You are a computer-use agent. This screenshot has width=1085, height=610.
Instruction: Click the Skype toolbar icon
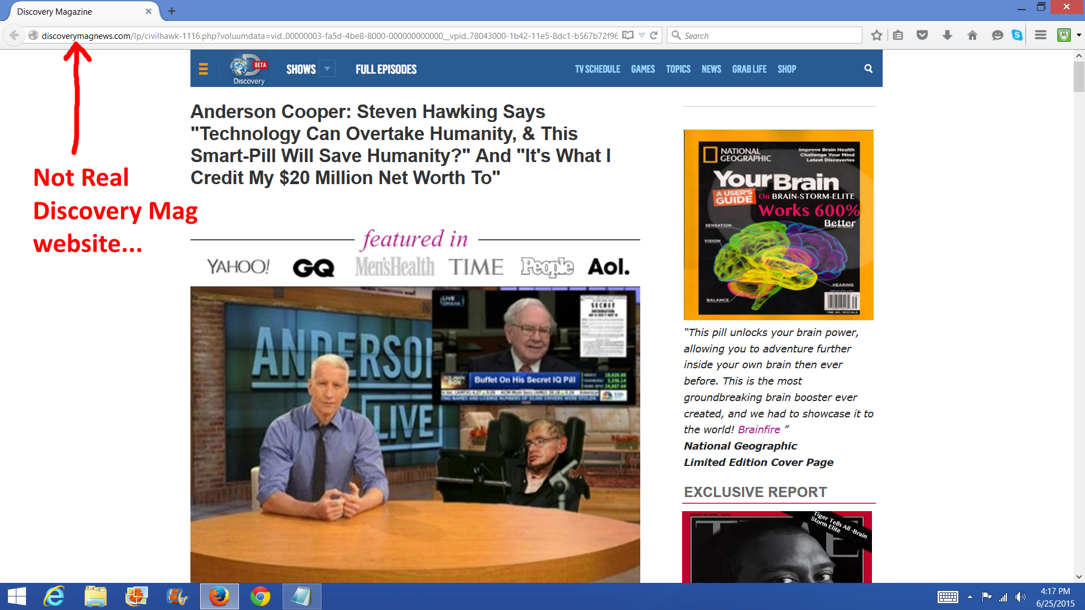pyautogui.click(x=1017, y=35)
